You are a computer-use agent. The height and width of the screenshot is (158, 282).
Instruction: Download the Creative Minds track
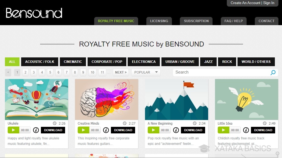pyautogui.click(x=123, y=130)
